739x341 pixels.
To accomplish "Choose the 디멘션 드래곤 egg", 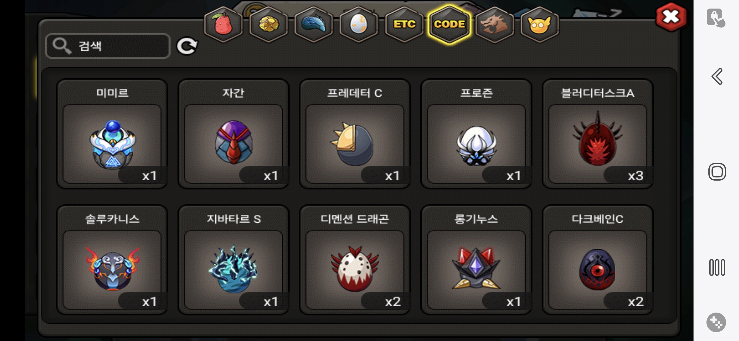I will click(355, 260).
